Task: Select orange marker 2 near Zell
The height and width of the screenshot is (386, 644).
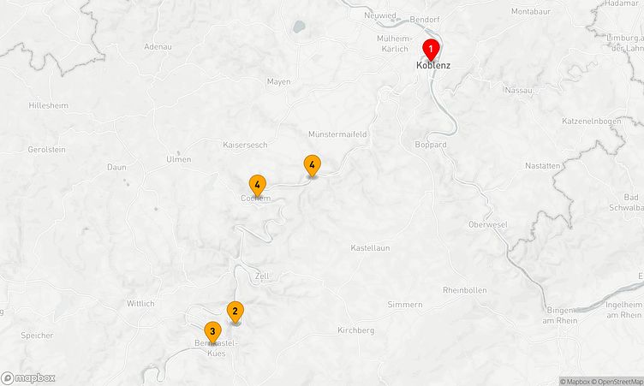Action: (236, 312)
